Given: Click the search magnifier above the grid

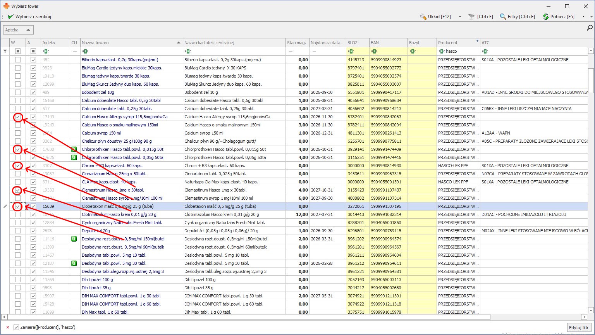Looking at the screenshot, I should (x=590, y=28).
